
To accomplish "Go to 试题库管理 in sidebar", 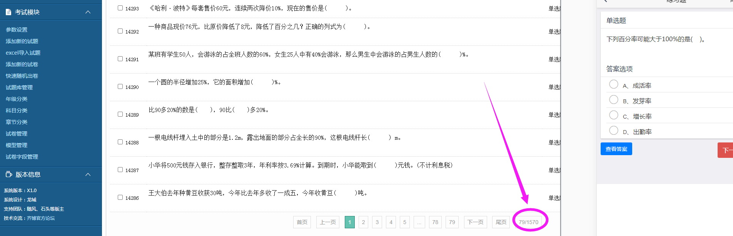I will click(x=19, y=87).
